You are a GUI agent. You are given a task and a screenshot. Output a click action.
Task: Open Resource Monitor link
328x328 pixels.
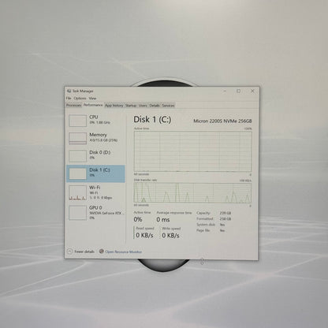tap(124, 252)
